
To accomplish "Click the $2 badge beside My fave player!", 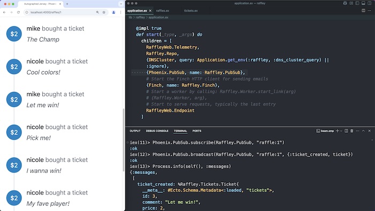I will point(14,198).
